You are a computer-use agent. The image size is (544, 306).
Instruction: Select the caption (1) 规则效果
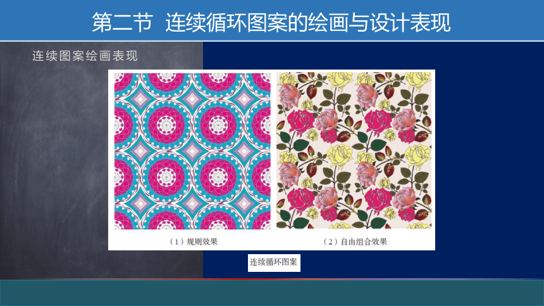[x=194, y=242]
